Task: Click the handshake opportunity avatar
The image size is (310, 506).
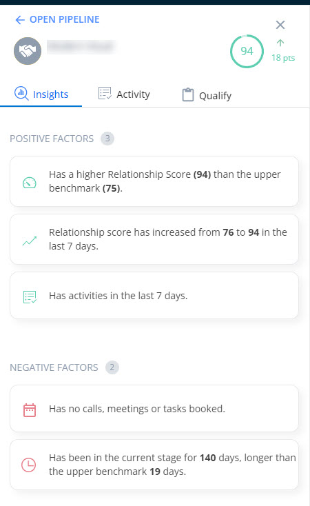Action: pos(28,51)
